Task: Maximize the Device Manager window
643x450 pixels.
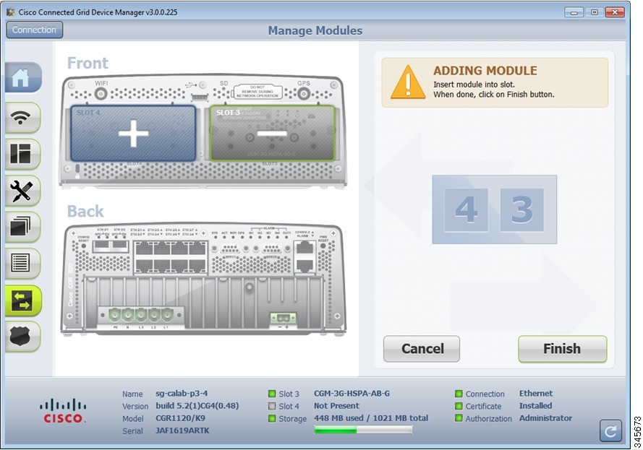Action: pos(595,12)
